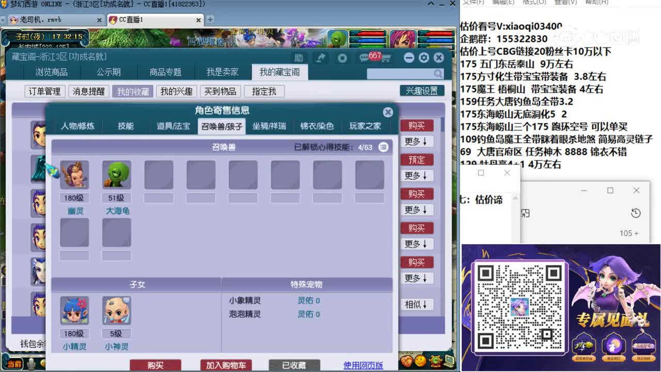The height and width of the screenshot is (372, 661).
Task: Click the share arrow icon in header
Action: (321, 58)
